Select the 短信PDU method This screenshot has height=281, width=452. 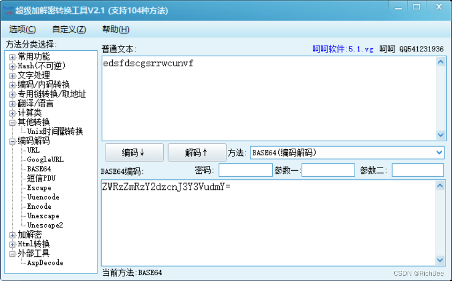(41, 178)
